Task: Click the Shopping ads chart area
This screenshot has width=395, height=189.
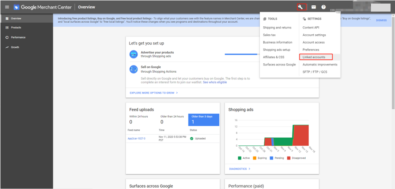Action: click(x=274, y=133)
